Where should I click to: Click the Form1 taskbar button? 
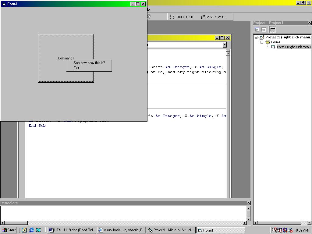point(221,230)
